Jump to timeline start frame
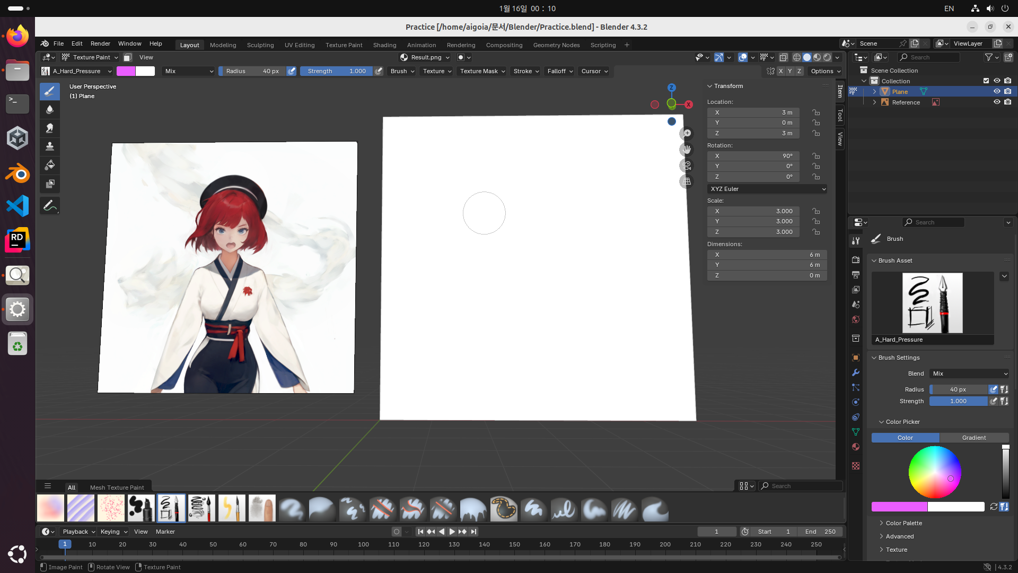Image resolution: width=1018 pixels, height=573 pixels. (x=420, y=532)
